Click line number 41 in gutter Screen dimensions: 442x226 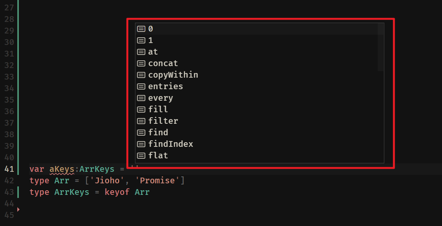pos(9,169)
